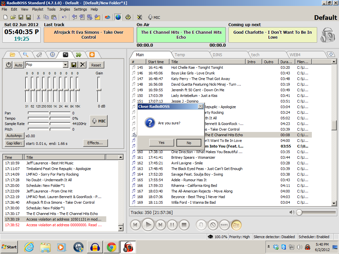This screenshot has height=254, width=339.
Task: Cut selected tracks with the scissors icon
Action: pos(38,17)
